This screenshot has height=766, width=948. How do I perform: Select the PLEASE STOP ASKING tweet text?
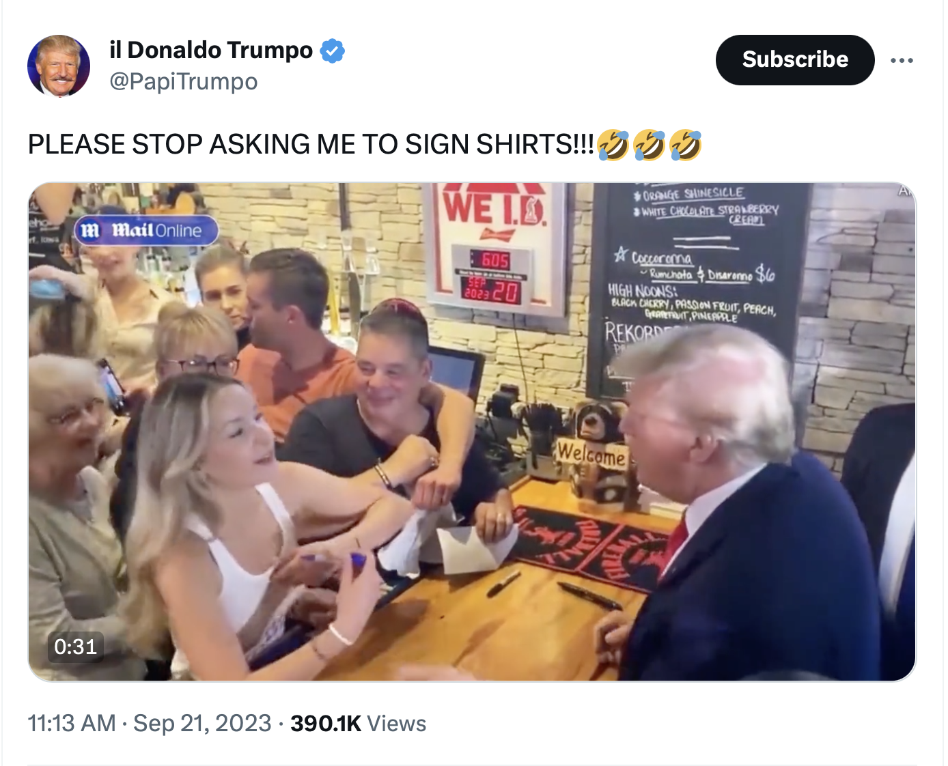click(311, 144)
